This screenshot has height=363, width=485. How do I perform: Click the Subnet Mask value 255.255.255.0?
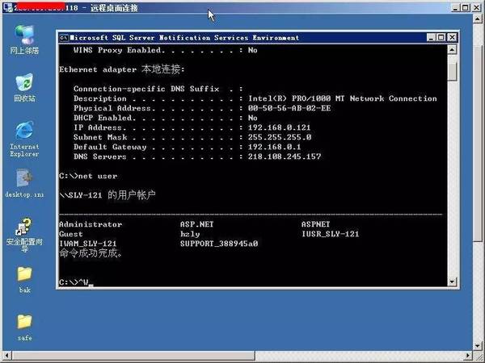[x=280, y=137]
